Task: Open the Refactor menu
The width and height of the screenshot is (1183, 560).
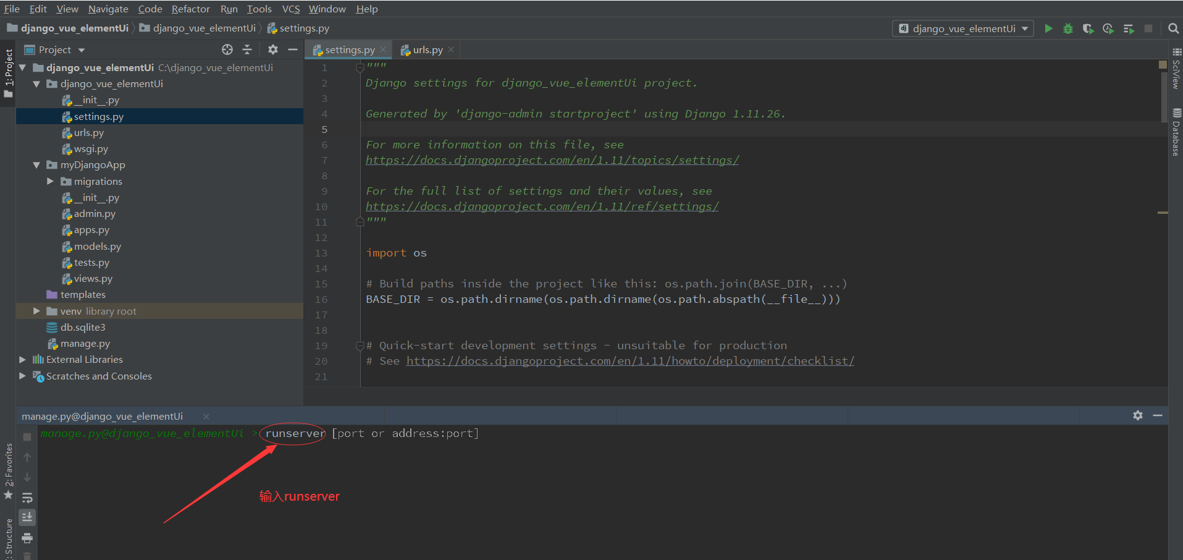Action: (x=191, y=9)
